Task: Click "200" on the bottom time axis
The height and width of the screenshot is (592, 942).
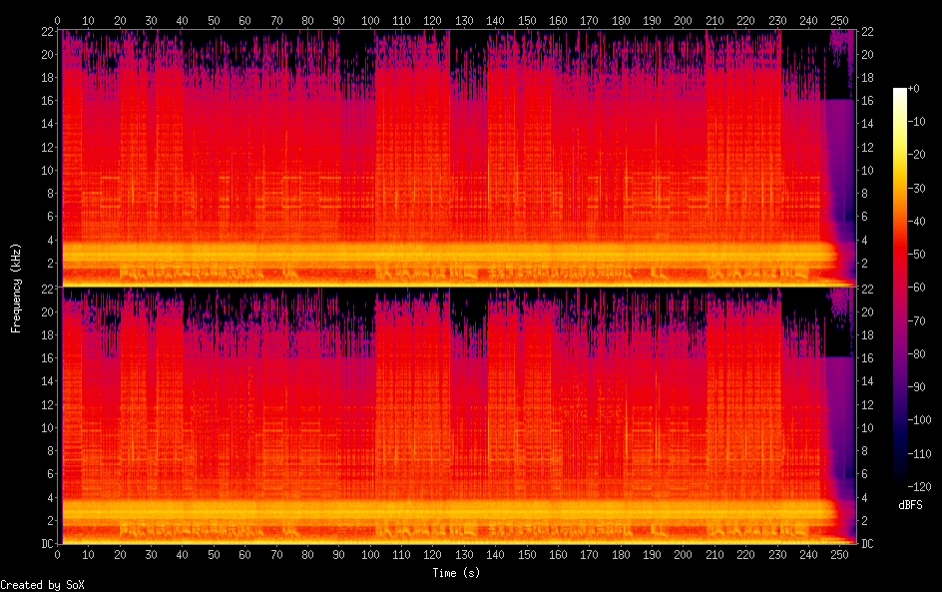Action: click(x=684, y=555)
